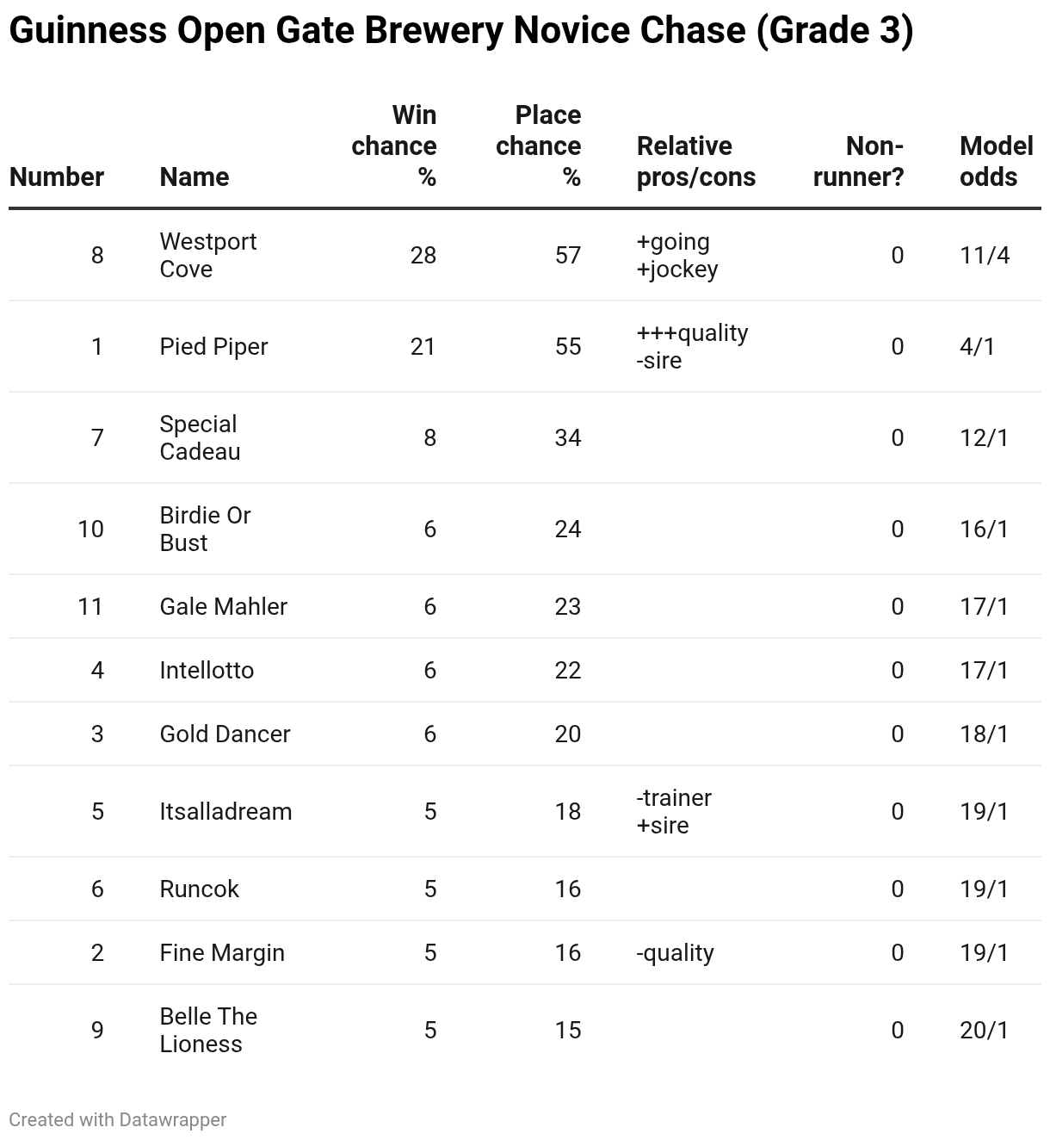
Task: Open the Created with Datawrapper link
Action: [x=118, y=1119]
